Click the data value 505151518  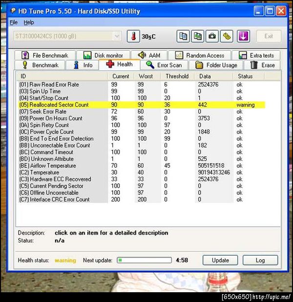tap(211, 166)
